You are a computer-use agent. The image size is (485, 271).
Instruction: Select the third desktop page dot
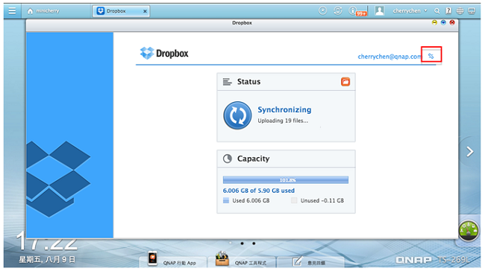[x=254, y=243]
